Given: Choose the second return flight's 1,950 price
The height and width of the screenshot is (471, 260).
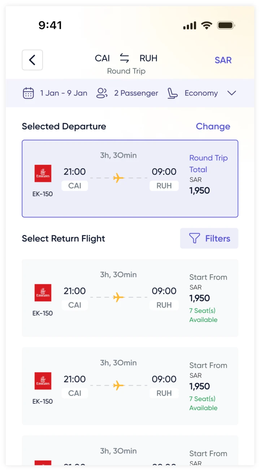Looking at the screenshot, I should 199,386.
